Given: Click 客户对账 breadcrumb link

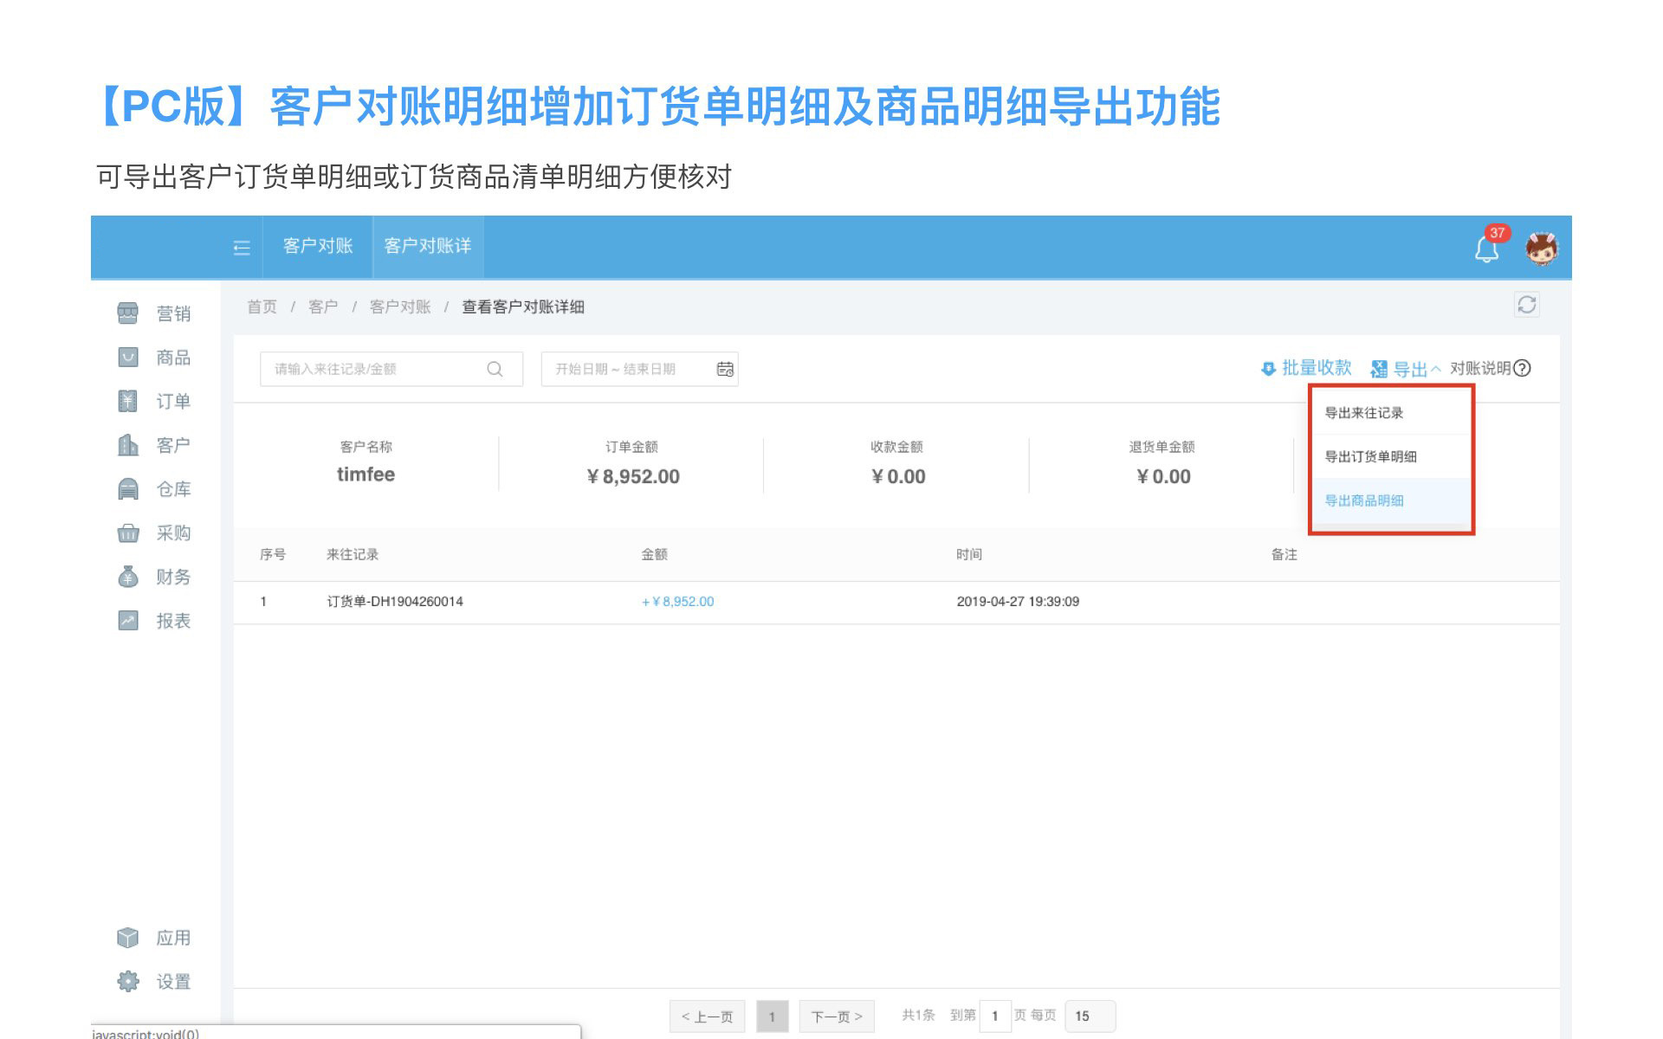Looking at the screenshot, I should click(399, 307).
